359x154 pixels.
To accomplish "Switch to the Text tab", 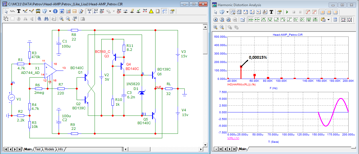I will tap(38, 149).
